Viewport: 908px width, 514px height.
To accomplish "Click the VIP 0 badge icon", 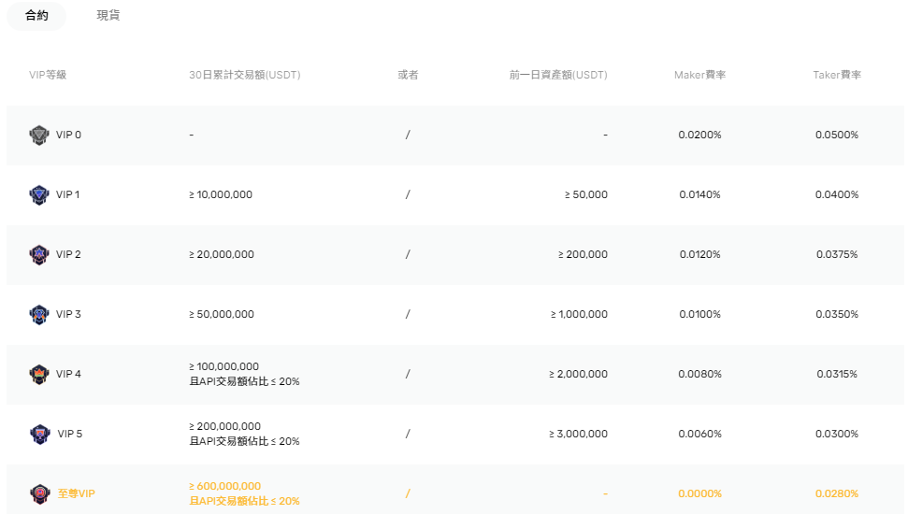I will pos(38,135).
